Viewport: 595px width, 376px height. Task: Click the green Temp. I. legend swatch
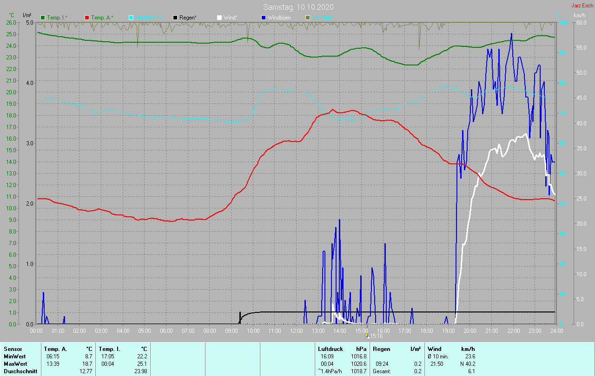pos(43,18)
